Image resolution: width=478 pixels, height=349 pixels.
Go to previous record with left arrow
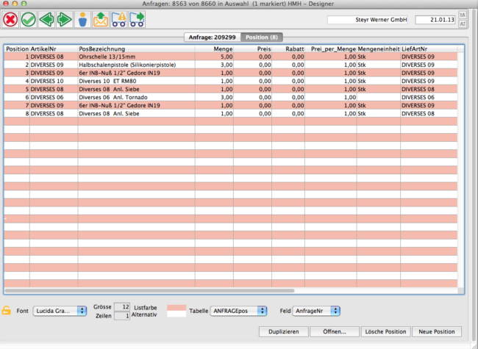click(47, 19)
